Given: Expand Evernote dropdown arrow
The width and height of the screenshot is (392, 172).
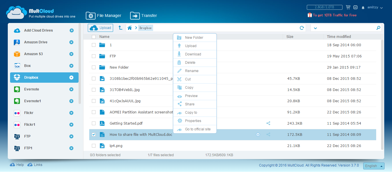Looking at the screenshot, I should tap(71, 89).
